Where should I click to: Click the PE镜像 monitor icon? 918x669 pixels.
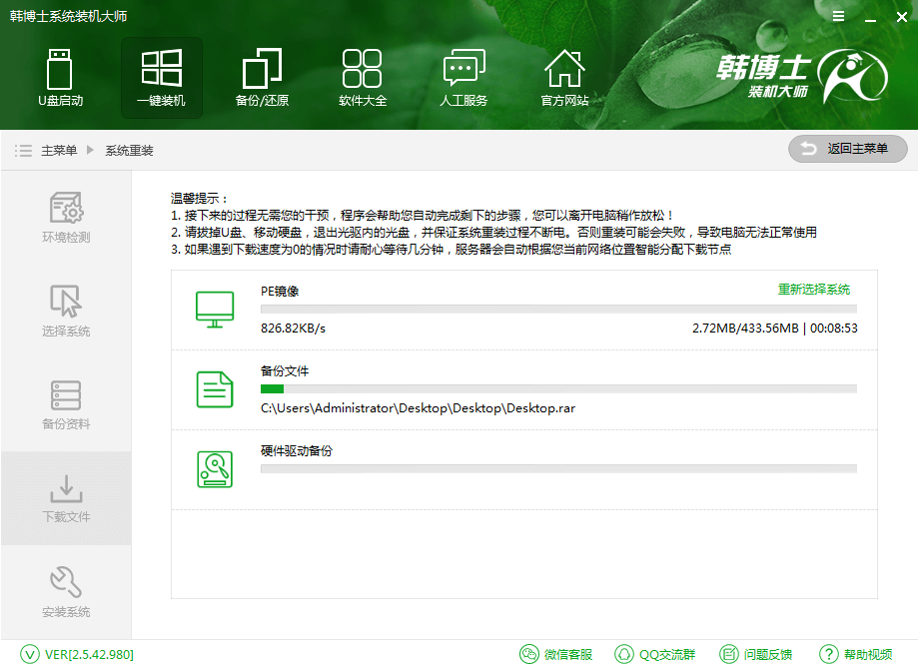tap(215, 310)
